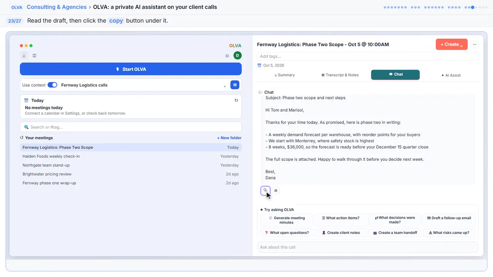
Task: Click the Start OLVA button
Action: click(131, 69)
